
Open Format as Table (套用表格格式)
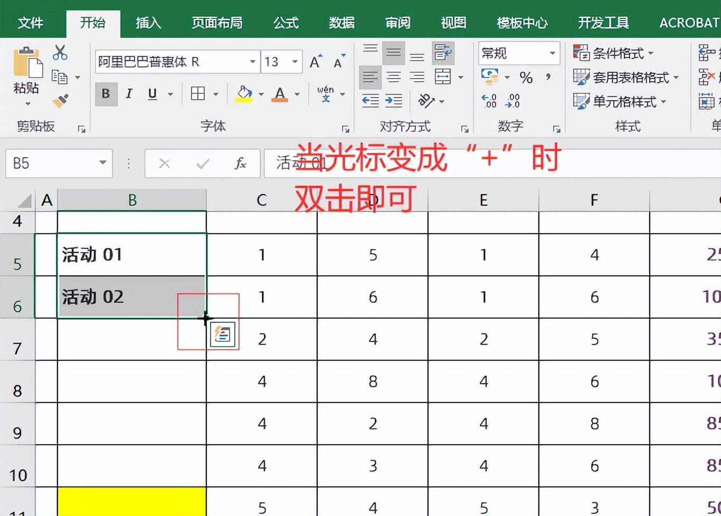(626, 77)
